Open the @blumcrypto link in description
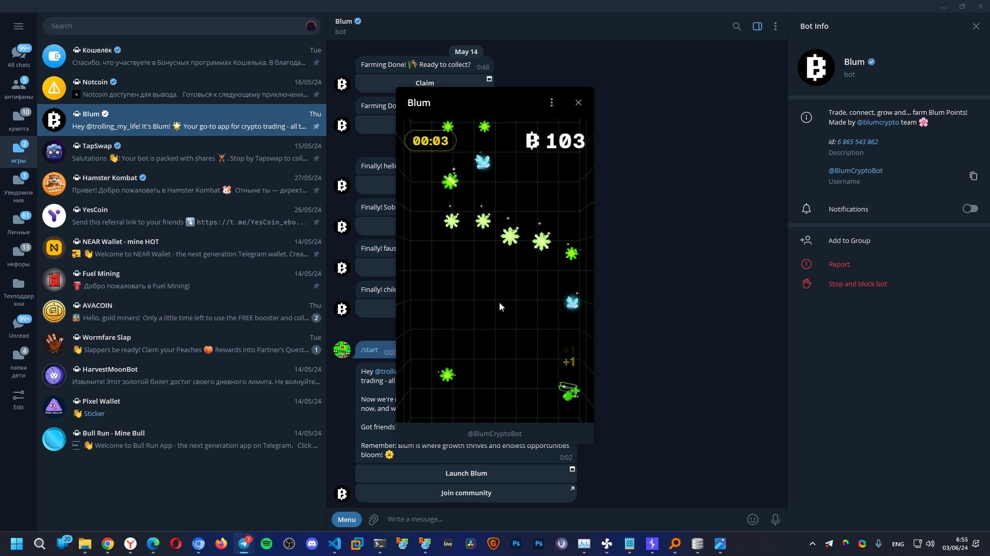990x556 pixels. coord(878,123)
